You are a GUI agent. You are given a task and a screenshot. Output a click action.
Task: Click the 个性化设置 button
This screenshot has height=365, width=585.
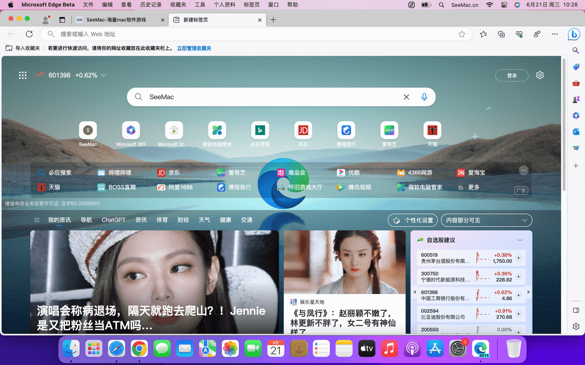pos(413,220)
